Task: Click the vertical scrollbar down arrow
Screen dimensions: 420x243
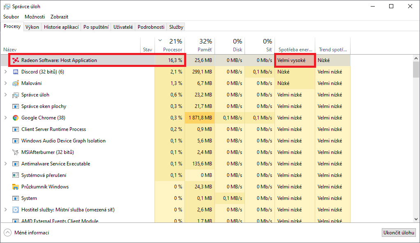Action: tap(416, 219)
